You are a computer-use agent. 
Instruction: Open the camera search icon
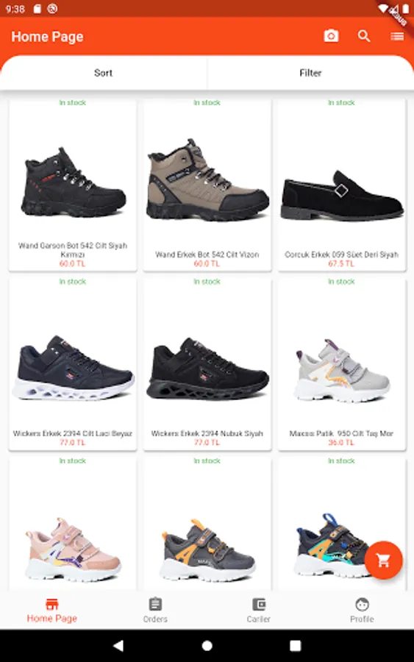[331, 36]
